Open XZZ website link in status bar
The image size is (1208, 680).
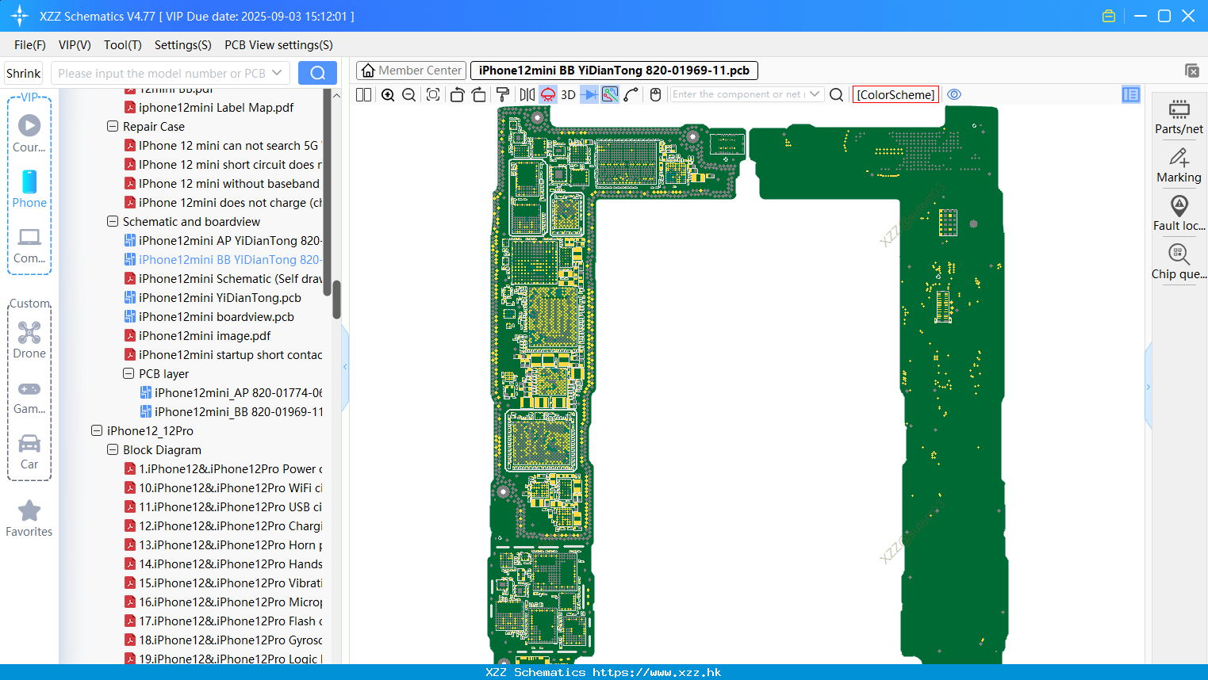[x=657, y=672]
